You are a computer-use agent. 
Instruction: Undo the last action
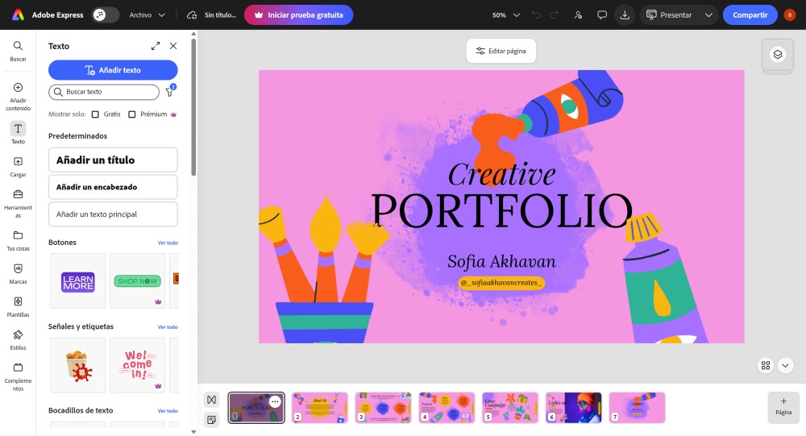coord(536,15)
